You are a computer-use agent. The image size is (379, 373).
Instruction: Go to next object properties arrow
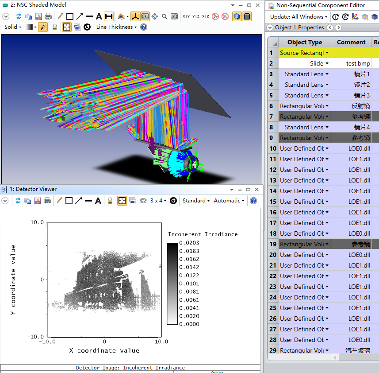338,27
